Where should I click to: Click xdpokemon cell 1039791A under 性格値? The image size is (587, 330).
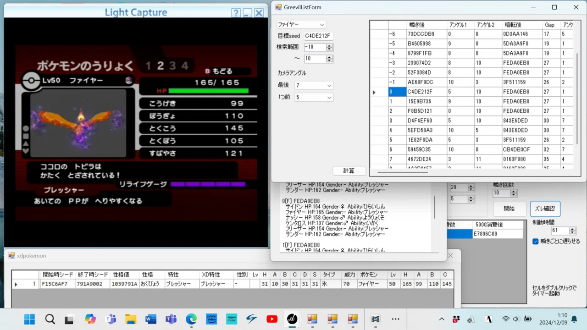[x=124, y=284]
